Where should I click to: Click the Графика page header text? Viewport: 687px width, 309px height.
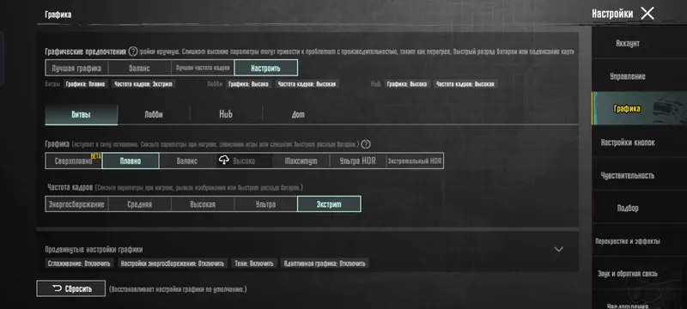[58, 15]
